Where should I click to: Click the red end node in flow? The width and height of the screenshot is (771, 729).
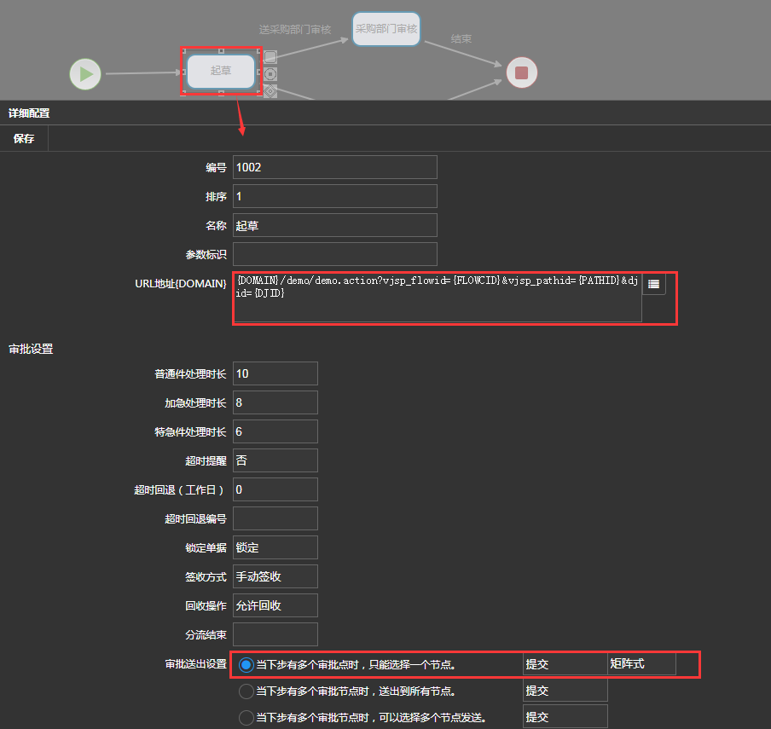[x=521, y=73]
